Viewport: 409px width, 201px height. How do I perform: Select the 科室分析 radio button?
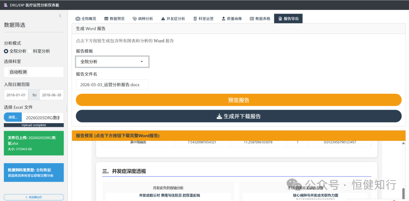click(30, 51)
